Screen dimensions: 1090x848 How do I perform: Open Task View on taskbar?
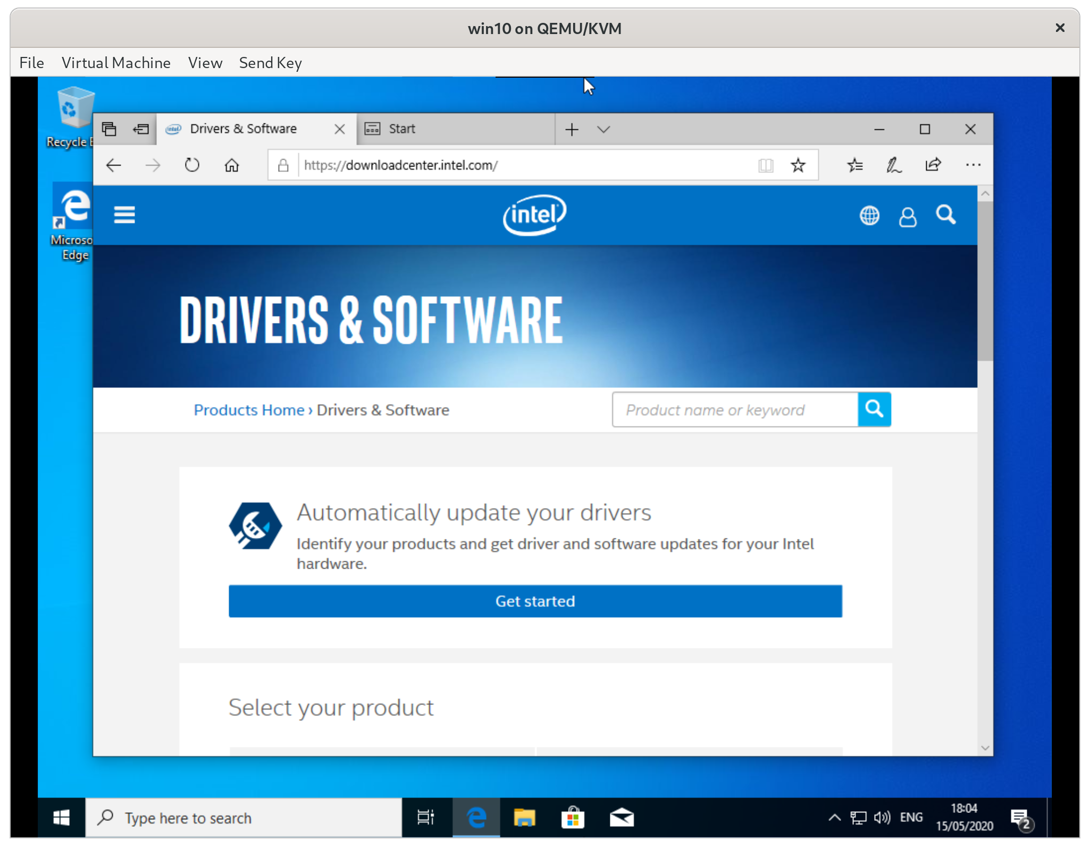pos(426,818)
